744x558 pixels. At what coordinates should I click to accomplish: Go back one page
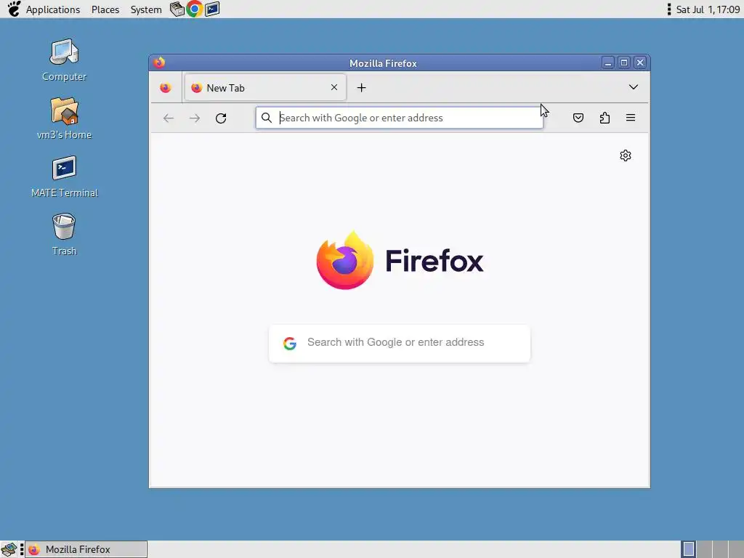(168, 118)
